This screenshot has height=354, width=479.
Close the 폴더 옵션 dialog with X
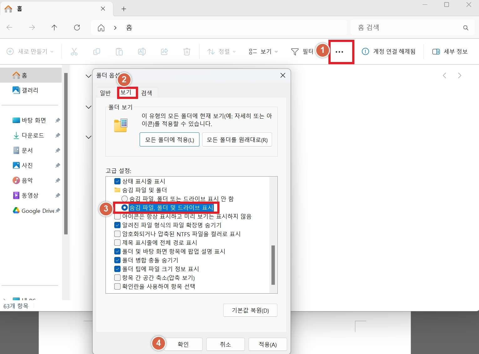283,75
